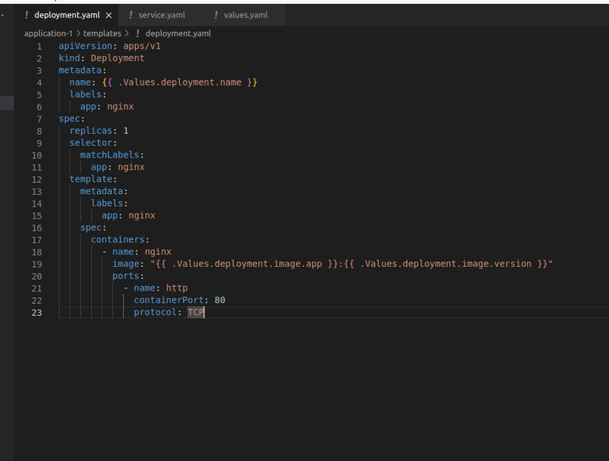609x461 pixels.
Task: Click the .Values.deployment.name template expression
Action: coord(179,82)
